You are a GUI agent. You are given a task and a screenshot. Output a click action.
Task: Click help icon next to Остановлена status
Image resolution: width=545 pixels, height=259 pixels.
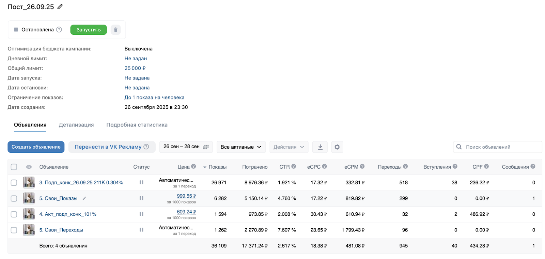[x=59, y=30]
